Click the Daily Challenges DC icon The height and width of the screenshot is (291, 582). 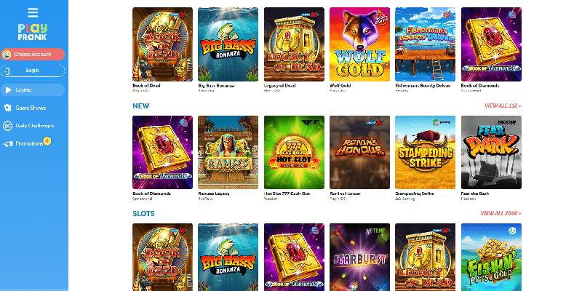point(7,126)
